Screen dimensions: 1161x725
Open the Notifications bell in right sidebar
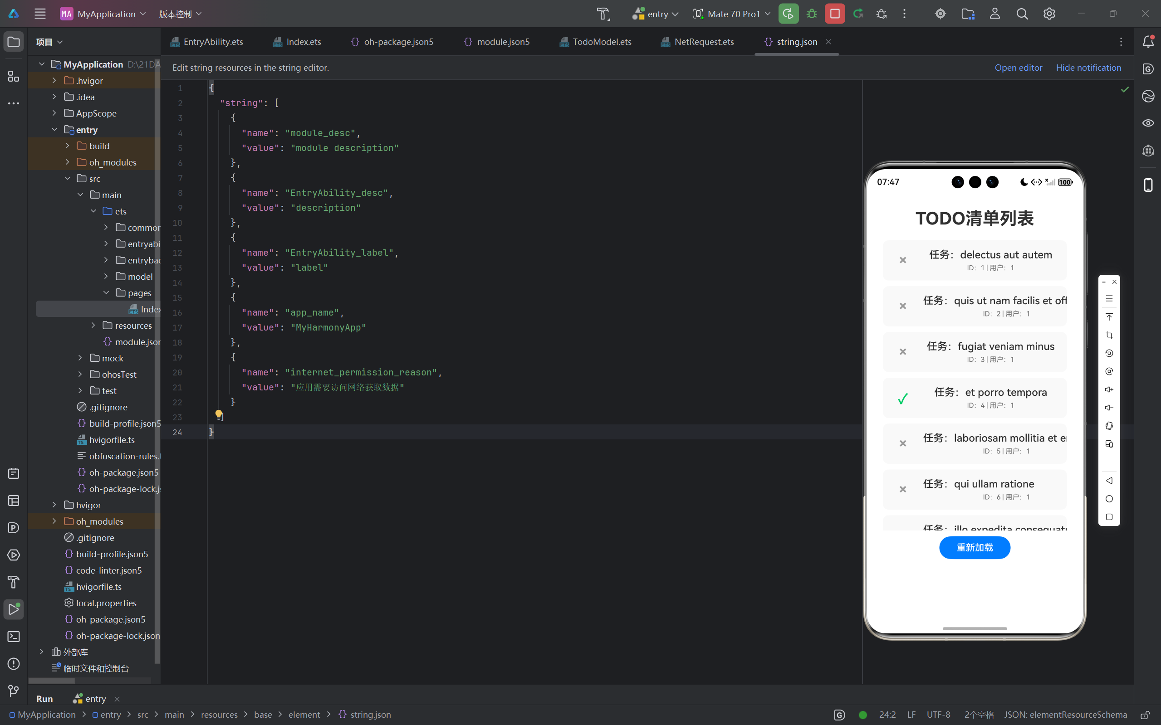pos(1148,42)
